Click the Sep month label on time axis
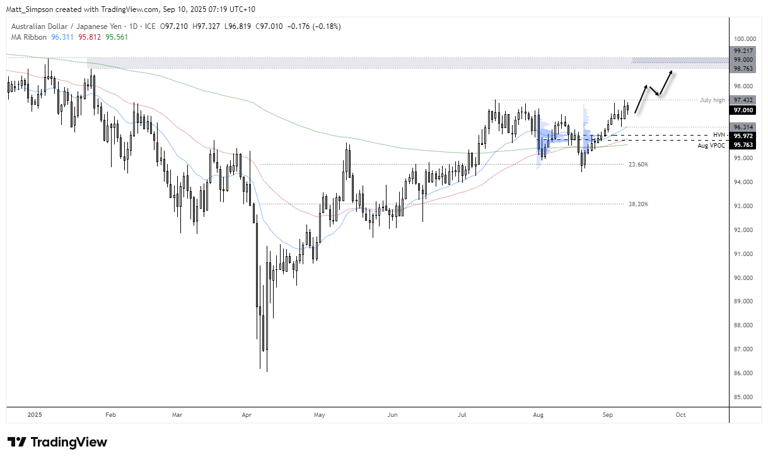 [607, 415]
